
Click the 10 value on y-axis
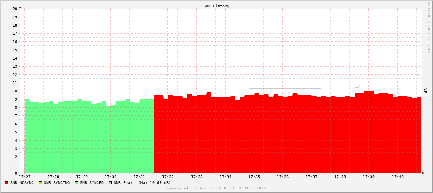pos(15,91)
